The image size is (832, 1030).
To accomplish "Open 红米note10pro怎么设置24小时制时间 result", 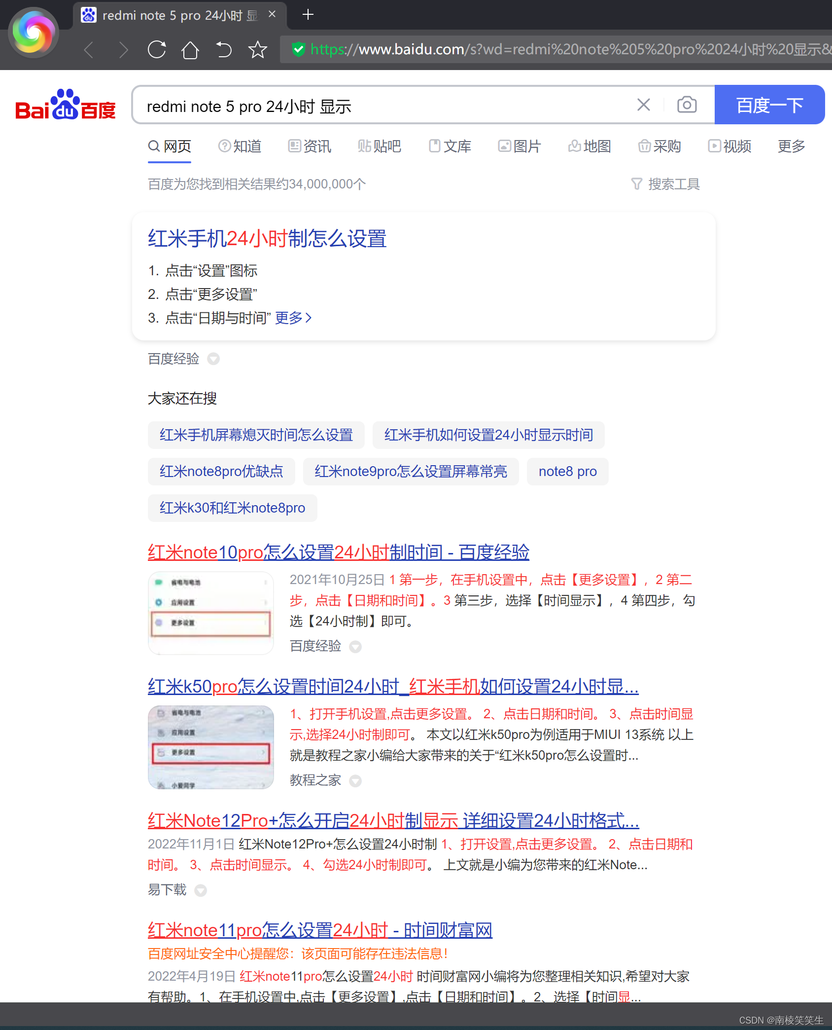I will coord(339,552).
